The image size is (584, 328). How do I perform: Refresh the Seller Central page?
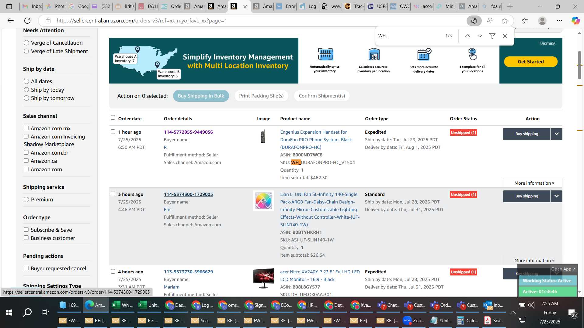(27, 21)
